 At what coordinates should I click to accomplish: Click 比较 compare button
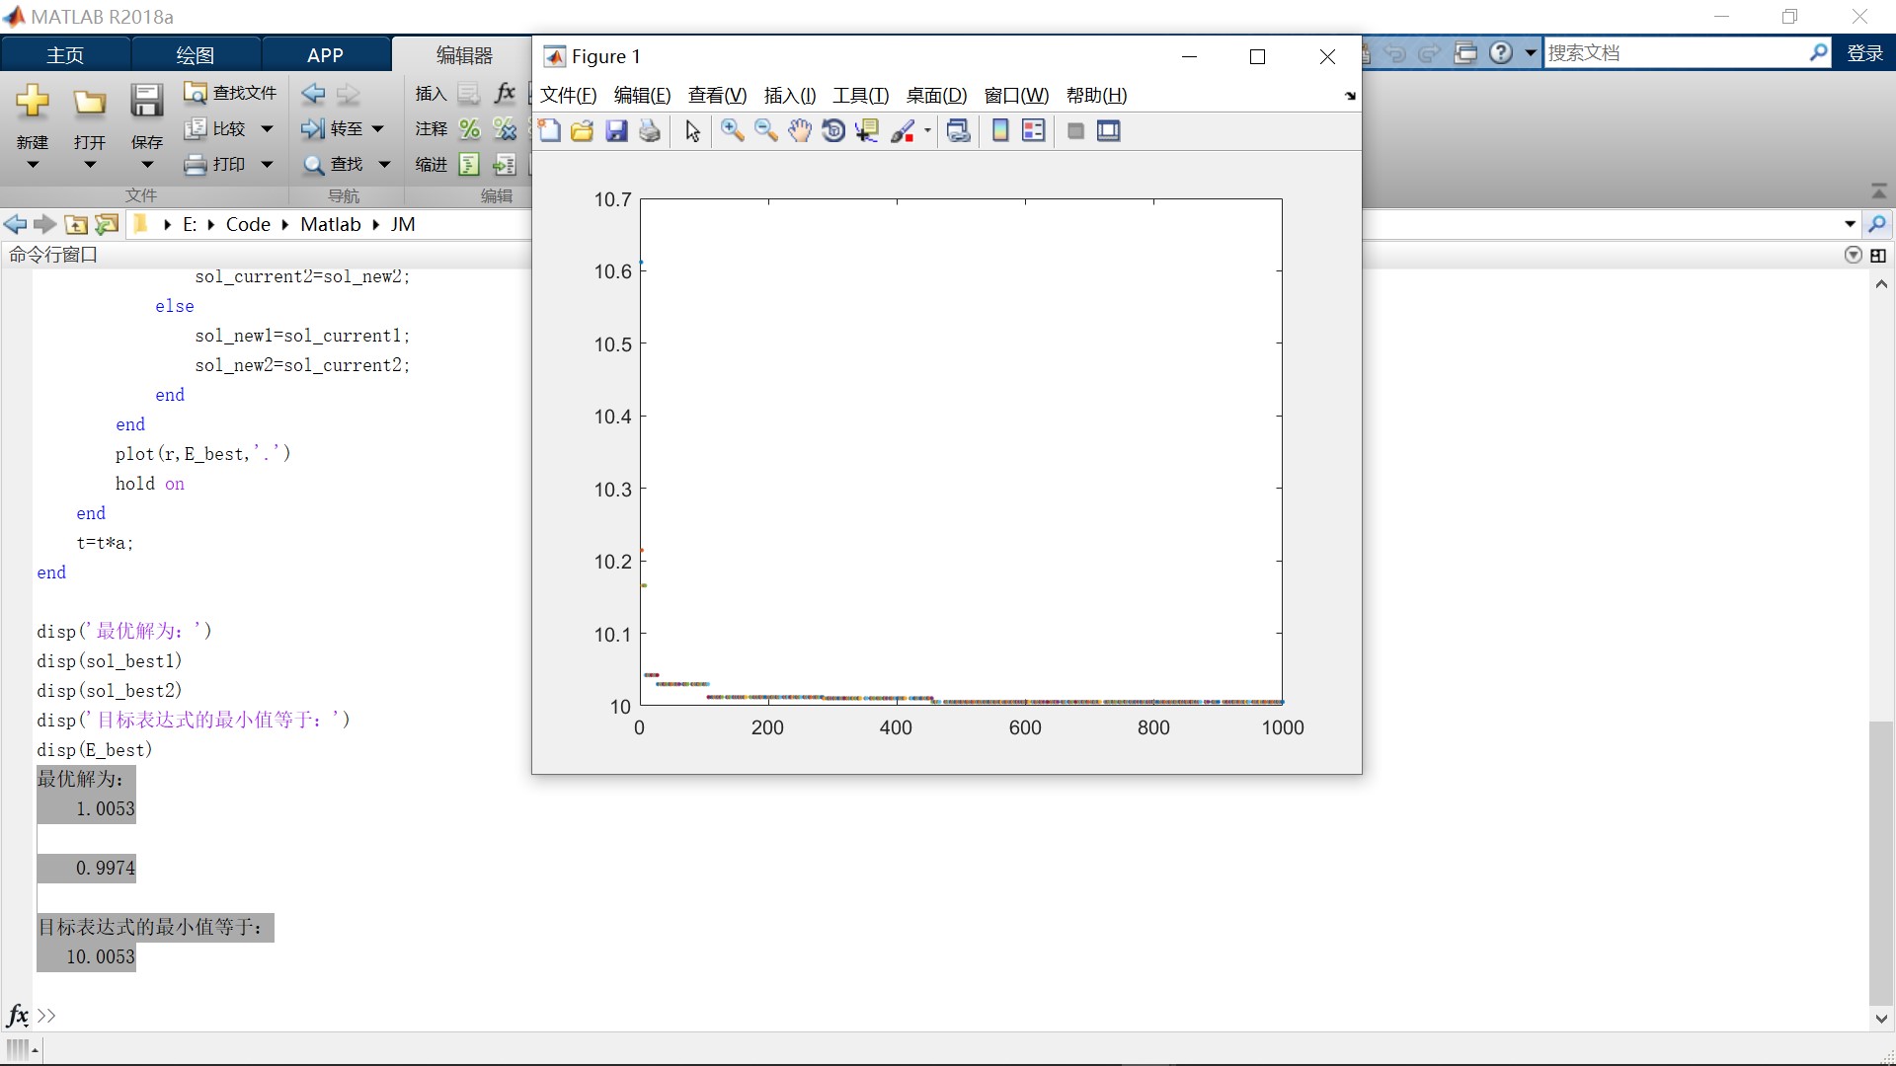(214, 128)
